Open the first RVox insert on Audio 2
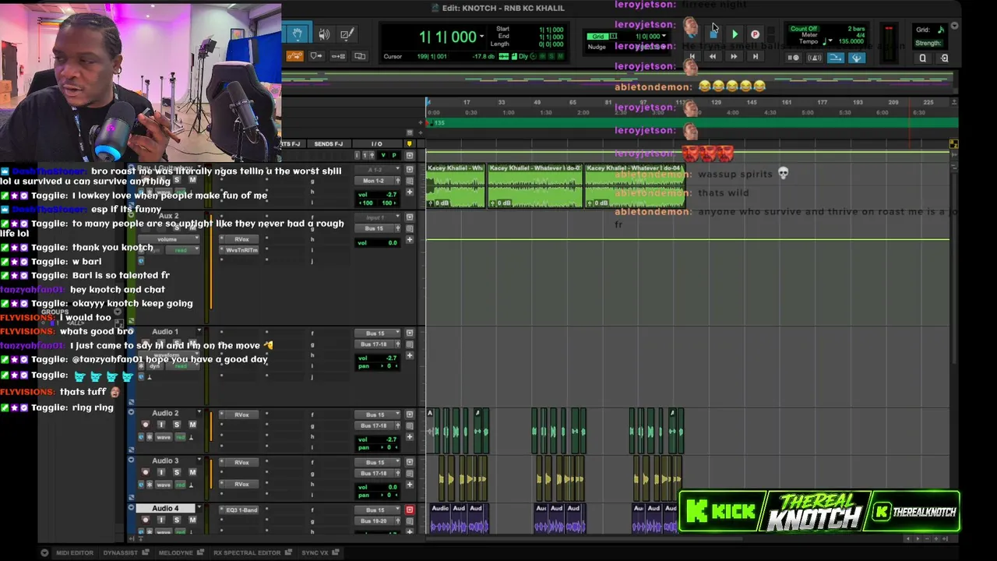 coord(241,415)
